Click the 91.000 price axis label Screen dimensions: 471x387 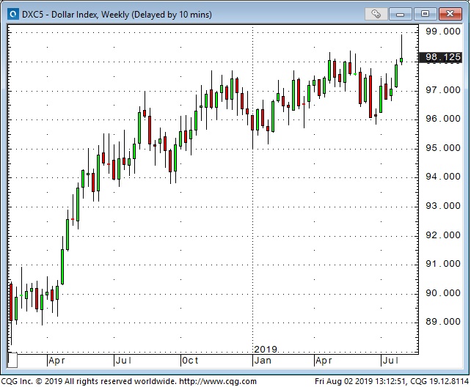coord(443,264)
